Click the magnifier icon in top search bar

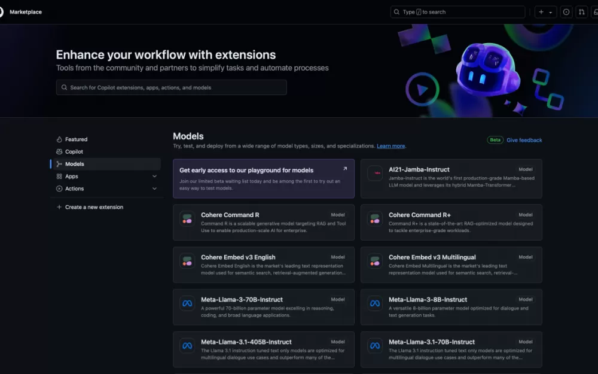396,12
